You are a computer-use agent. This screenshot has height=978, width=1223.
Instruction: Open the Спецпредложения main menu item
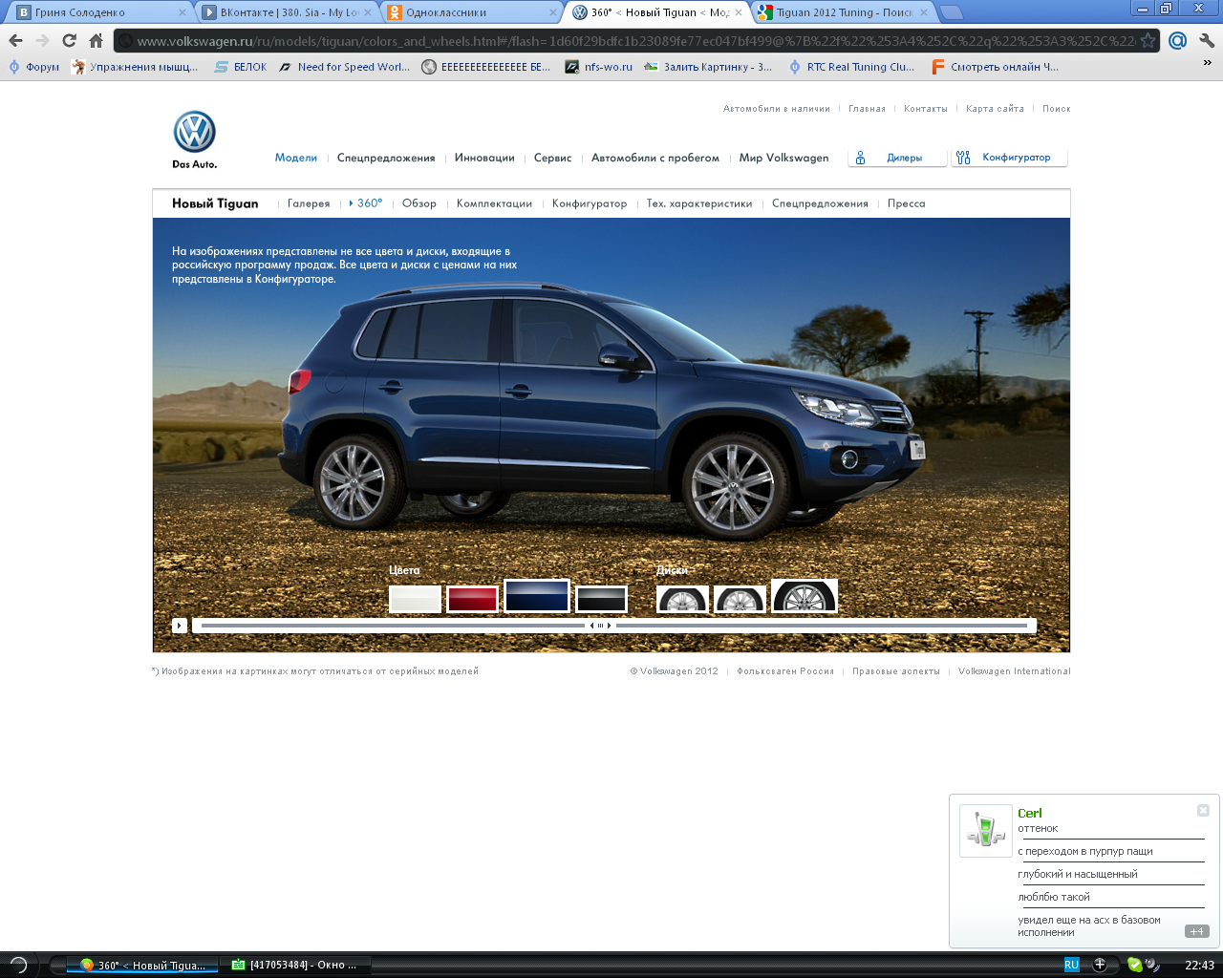[x=386, y=158]
